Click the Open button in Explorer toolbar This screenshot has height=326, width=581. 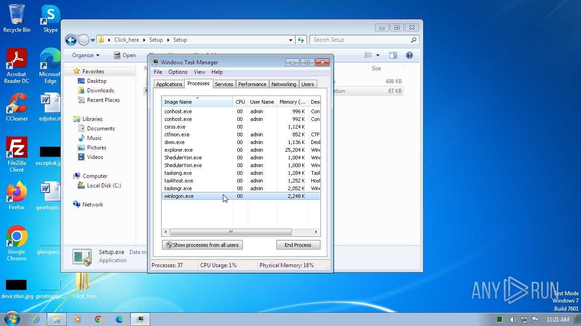click(125, 55)
